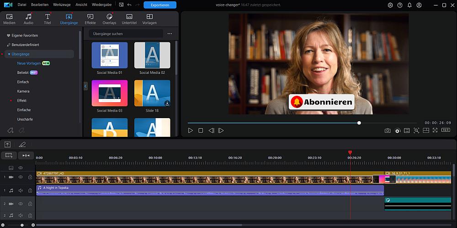Click the Exportieren button
Image resolution: width=457 pixels, height=228 pixels.
(159, 5)
